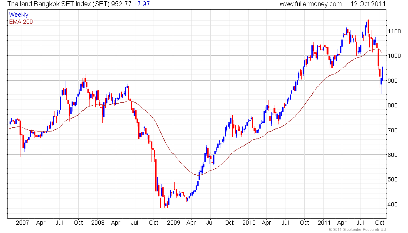
Task: Click the 1000 price axis label
Action: [x=394, y=56]
